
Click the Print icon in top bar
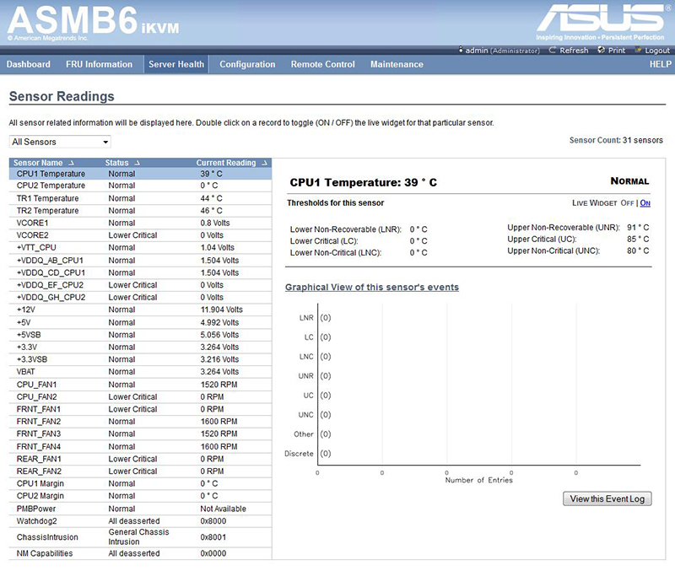tap(601, 50)
